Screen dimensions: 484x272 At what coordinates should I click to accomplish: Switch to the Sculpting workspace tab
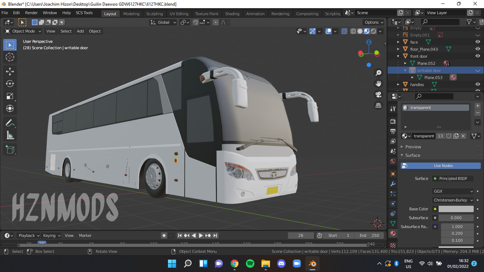154,14
